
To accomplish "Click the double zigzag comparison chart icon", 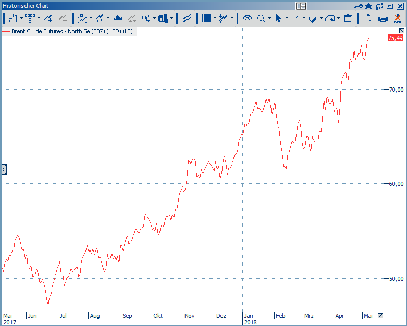I will click(x=187, y=18).
